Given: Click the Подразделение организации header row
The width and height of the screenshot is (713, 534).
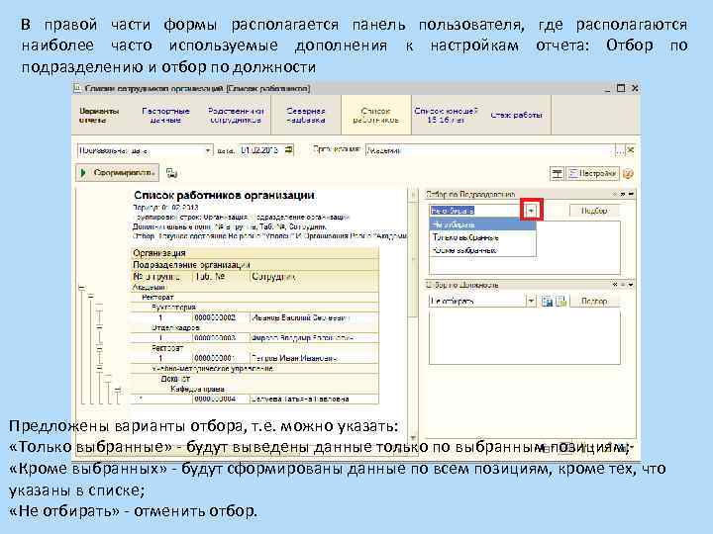Looking at the screenshot, I should pyautogui.click(x=255, y=265).
